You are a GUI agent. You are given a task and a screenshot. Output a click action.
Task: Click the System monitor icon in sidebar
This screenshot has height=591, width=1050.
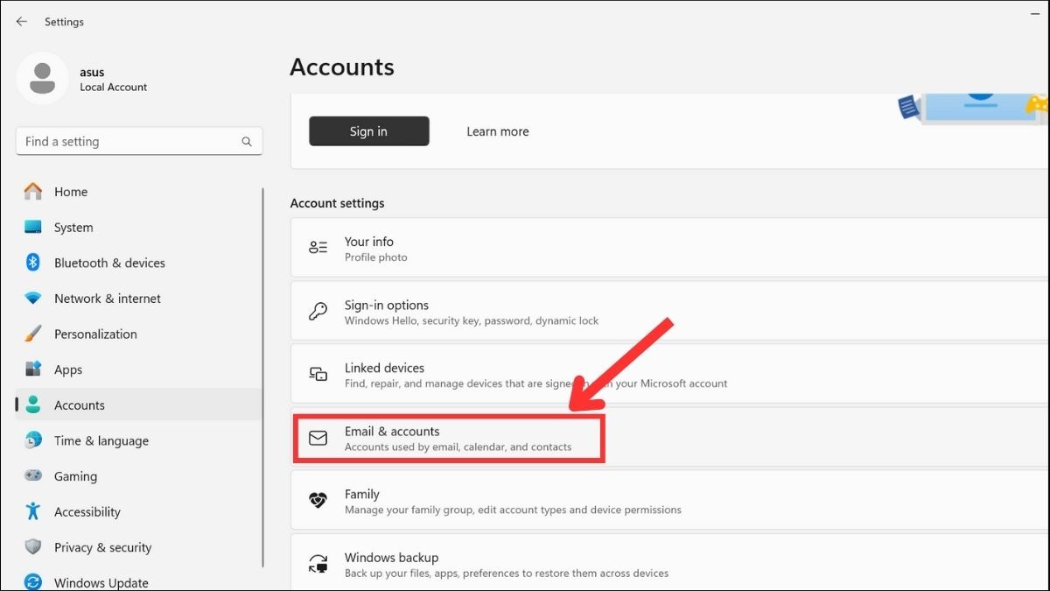pos(33,227)
